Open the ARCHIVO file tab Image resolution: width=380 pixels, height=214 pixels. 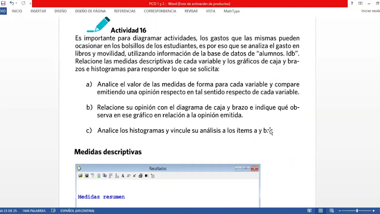(x=3, y=11)
